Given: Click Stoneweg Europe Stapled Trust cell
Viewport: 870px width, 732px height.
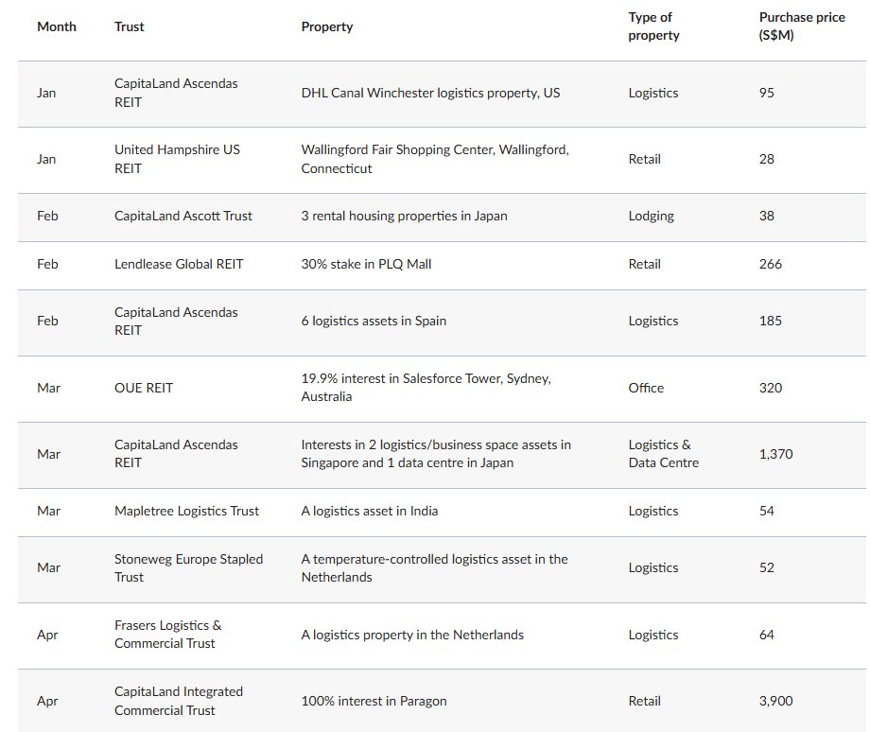Looking at the screenshot, I should [x=188, y=567].
